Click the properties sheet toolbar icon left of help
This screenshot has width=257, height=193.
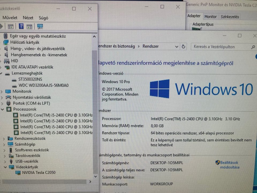click(11, 27)
